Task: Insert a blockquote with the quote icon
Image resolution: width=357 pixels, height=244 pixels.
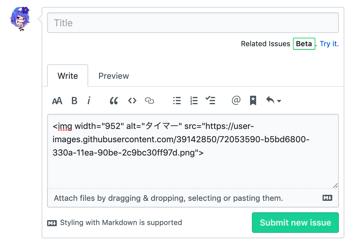Action: click(x=114, y=101)
